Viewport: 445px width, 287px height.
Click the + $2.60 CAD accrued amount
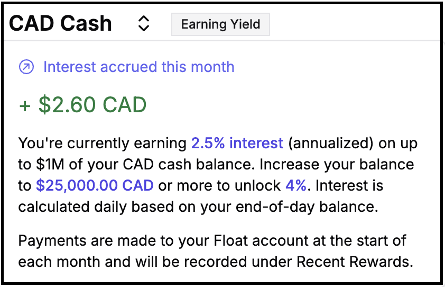point(83,105)
